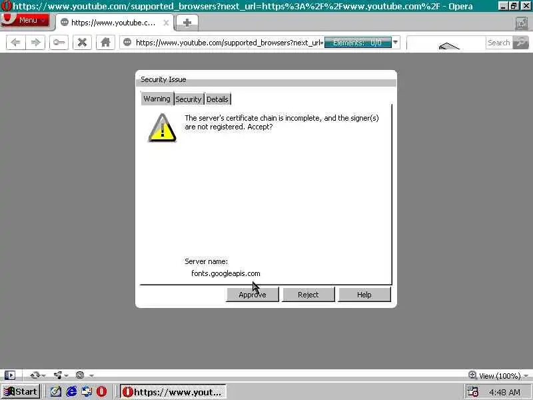Click the Reject button

[x=308, y=295]
